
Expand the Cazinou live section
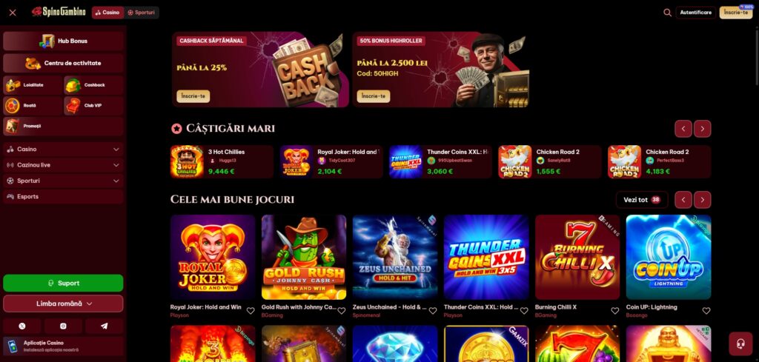click(x=63, y=165)
